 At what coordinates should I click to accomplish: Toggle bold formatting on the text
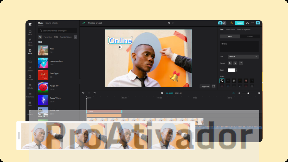tap(230, 63)
